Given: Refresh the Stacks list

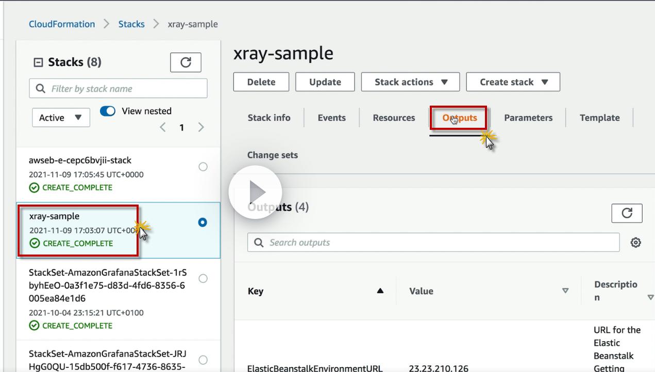Looking at the screenshot, I should [x=186, y=62].
